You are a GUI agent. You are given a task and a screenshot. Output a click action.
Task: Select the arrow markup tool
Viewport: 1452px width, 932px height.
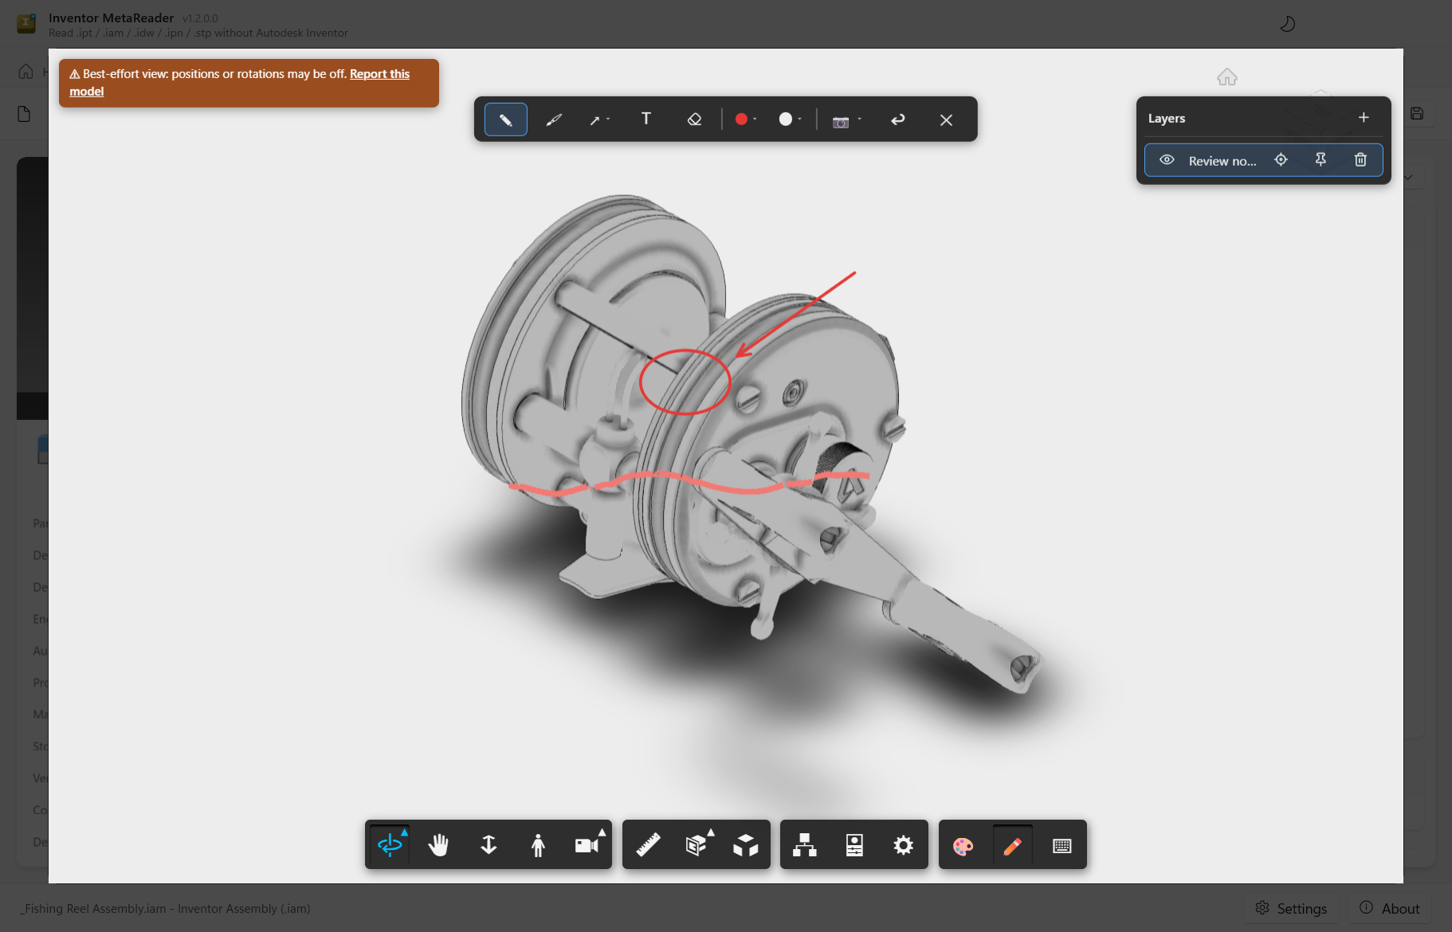click(x=595, y=119)
